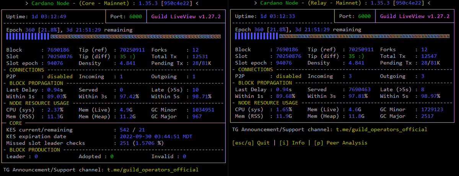The height and width of the screenshot is (176, 459).
Task: Click Late (>5s) value 10 in Core pane
Action: tap(195, 90)
